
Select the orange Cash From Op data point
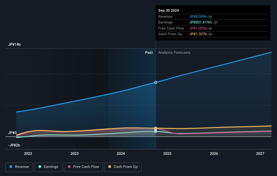pyautogui.click(x=156, y=128)
